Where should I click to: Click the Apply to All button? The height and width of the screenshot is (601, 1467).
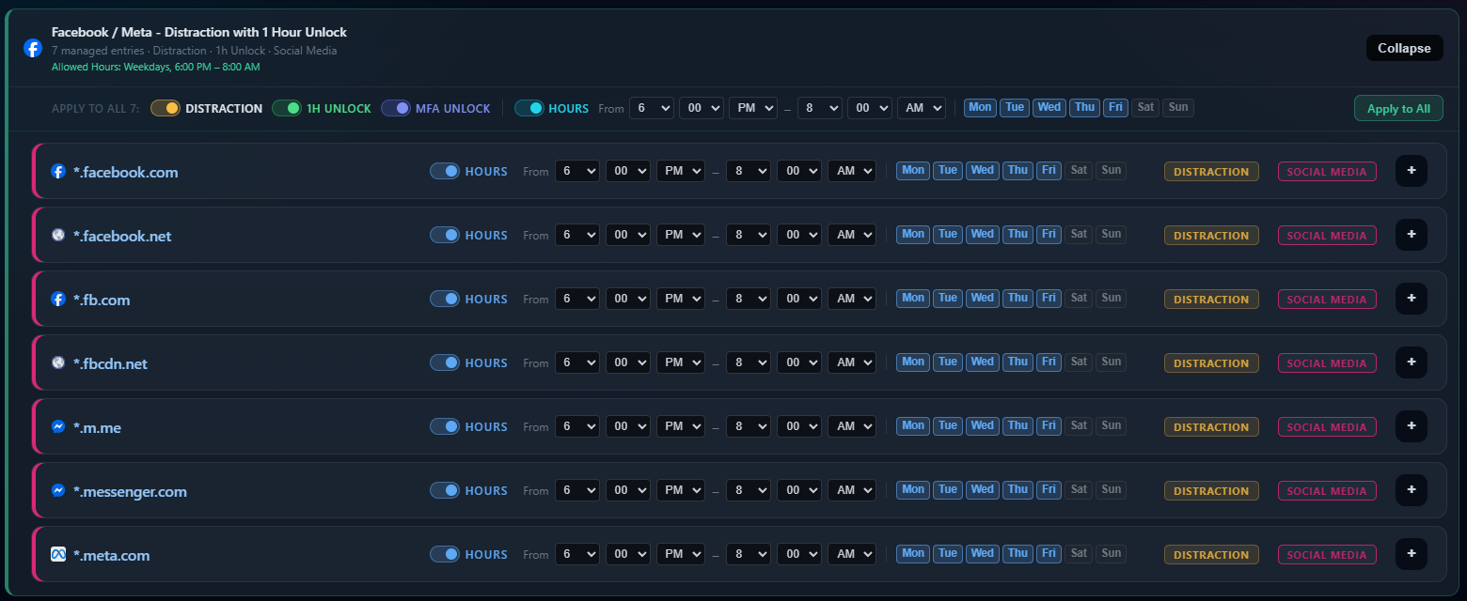click(x=1398, y=108)
